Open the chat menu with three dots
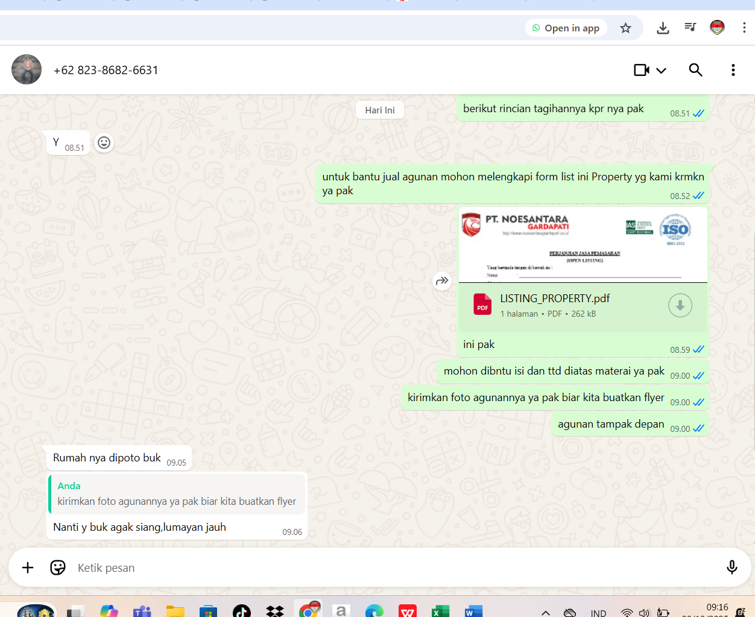Screen dimensions: 755x617 [x=733, y=70]
